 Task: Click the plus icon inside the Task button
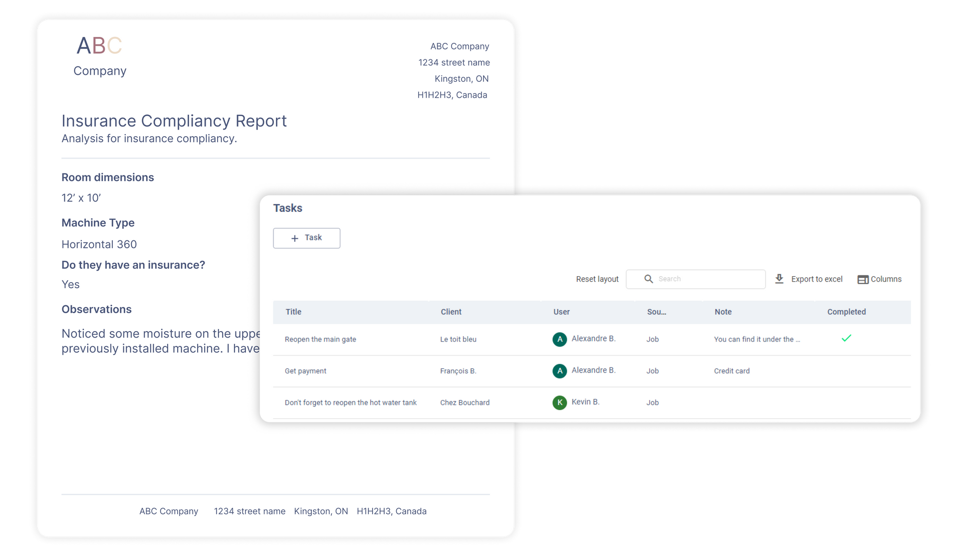coord(294,238)
